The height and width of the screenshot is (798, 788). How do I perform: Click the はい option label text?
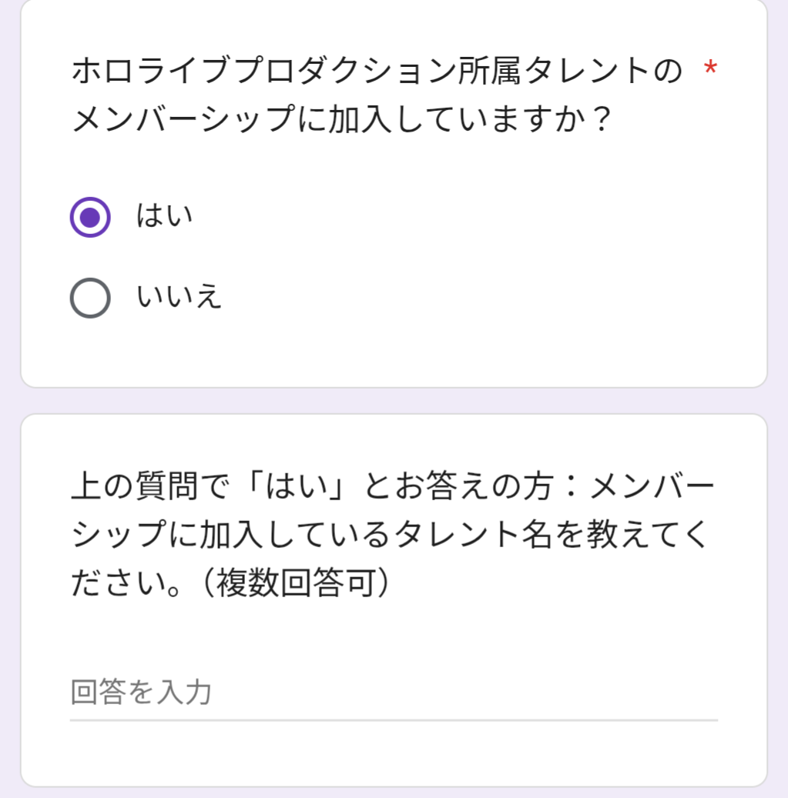coord(164,216)
